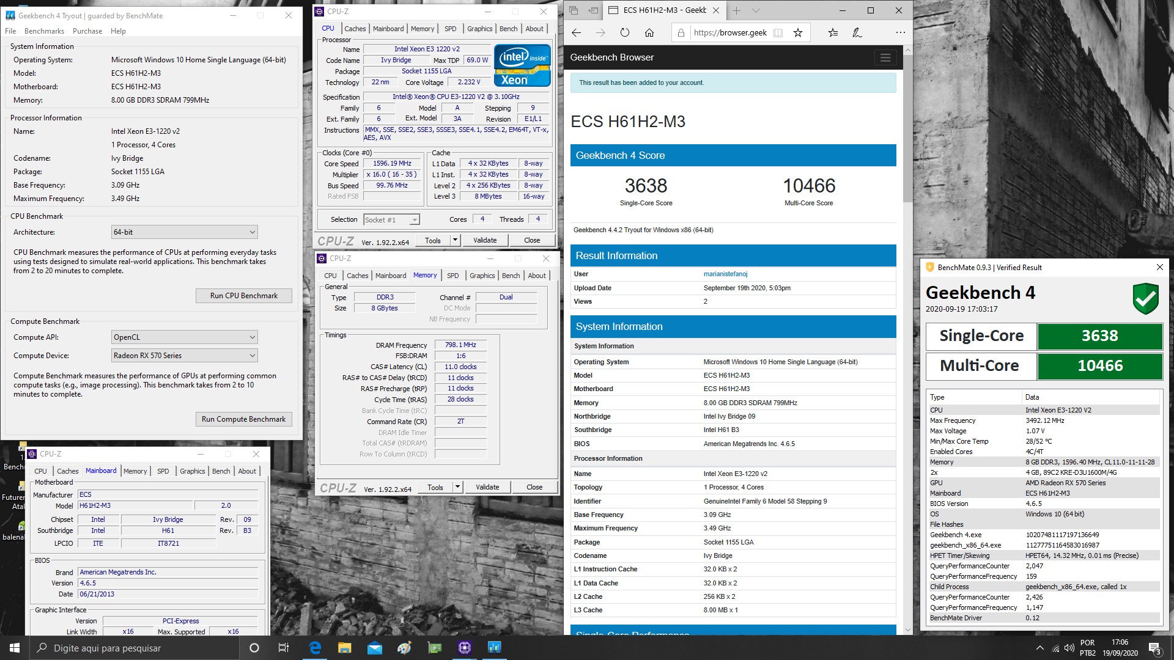1174x660 pixels.
Task: Click the Geekbench Browser header title
Action: 611,57
